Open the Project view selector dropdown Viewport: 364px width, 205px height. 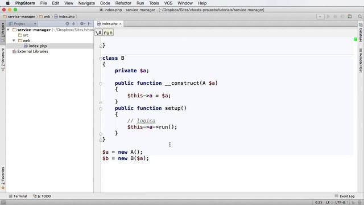(23, 24)
